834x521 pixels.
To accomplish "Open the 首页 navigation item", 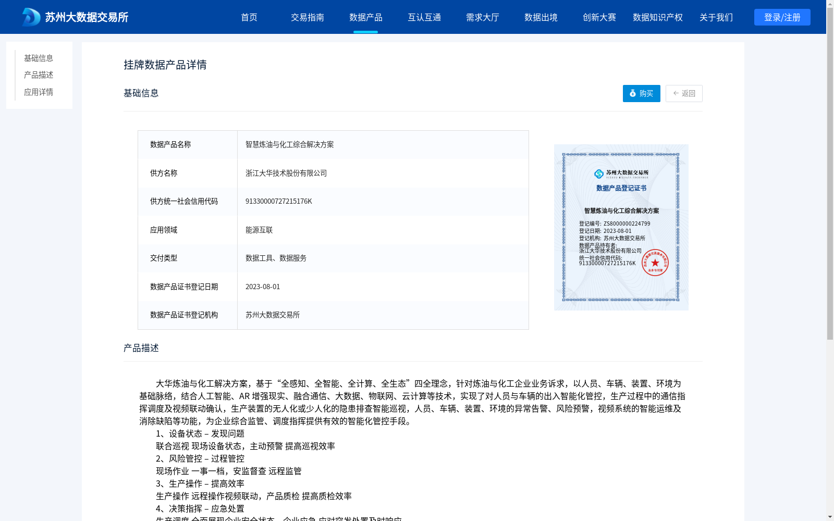I will tap(249, 17).
